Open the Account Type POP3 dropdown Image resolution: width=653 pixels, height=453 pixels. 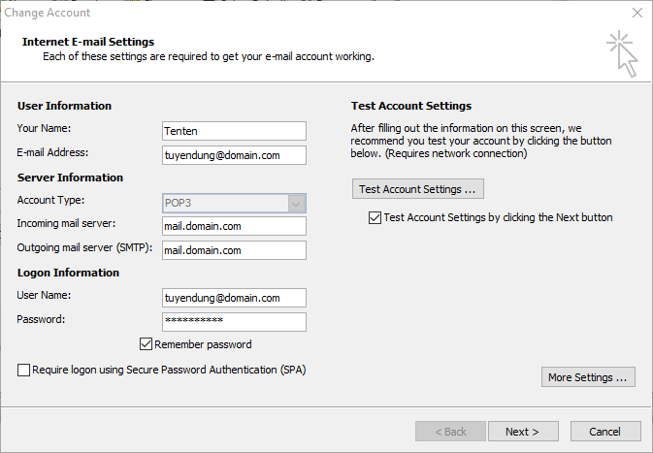point(234,203)
